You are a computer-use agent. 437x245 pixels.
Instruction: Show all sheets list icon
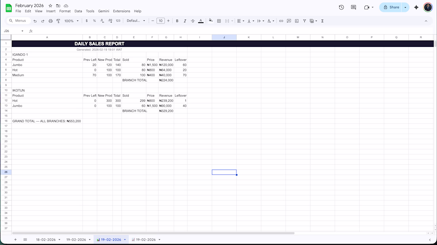pyautogui.click(x=25, y=239)
